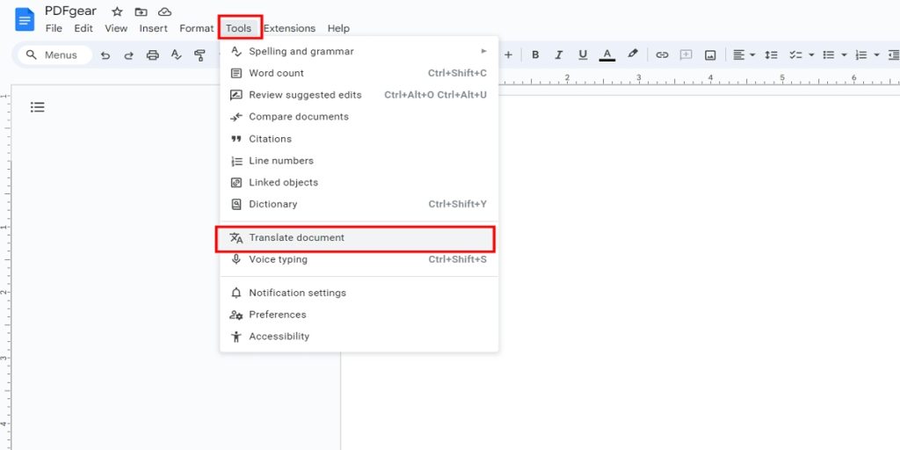
Task: Toggle italic formatting
Action: coord(559,55)
